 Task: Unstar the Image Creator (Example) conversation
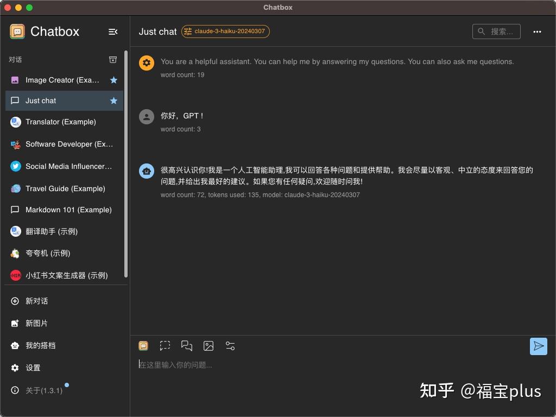(x=113, y=80)
